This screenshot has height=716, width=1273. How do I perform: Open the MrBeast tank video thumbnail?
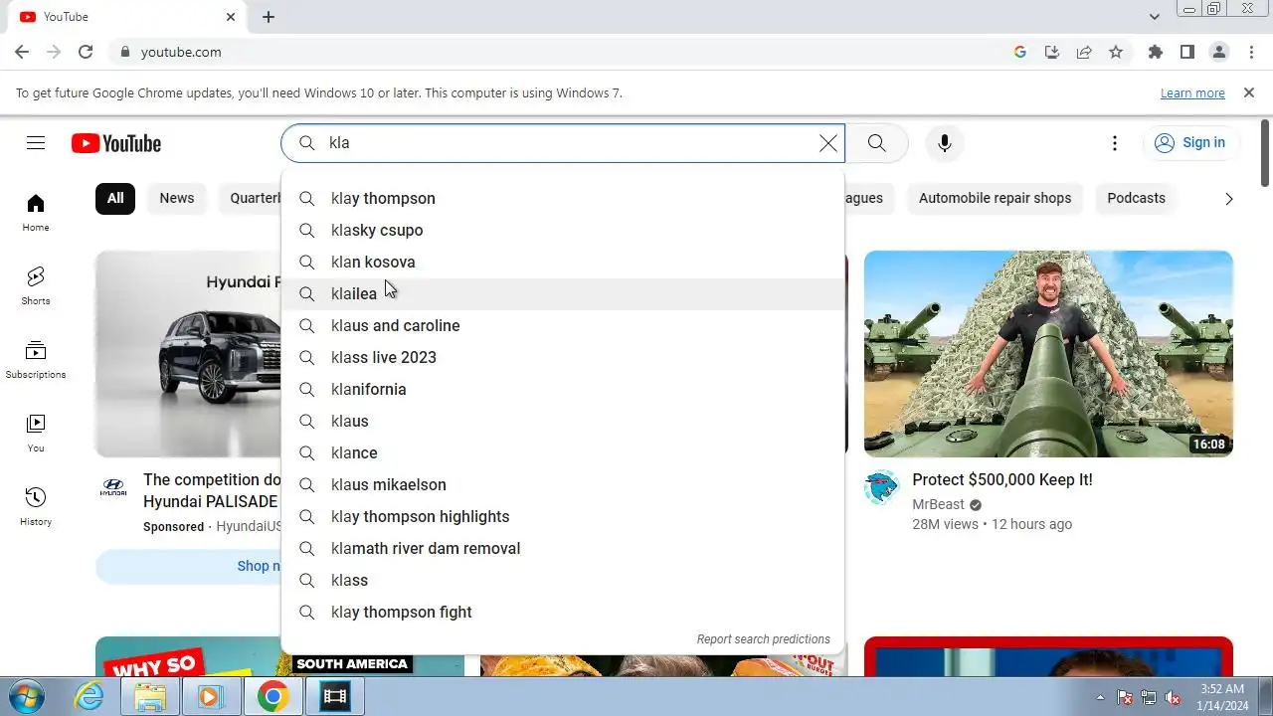[1048, 353]
